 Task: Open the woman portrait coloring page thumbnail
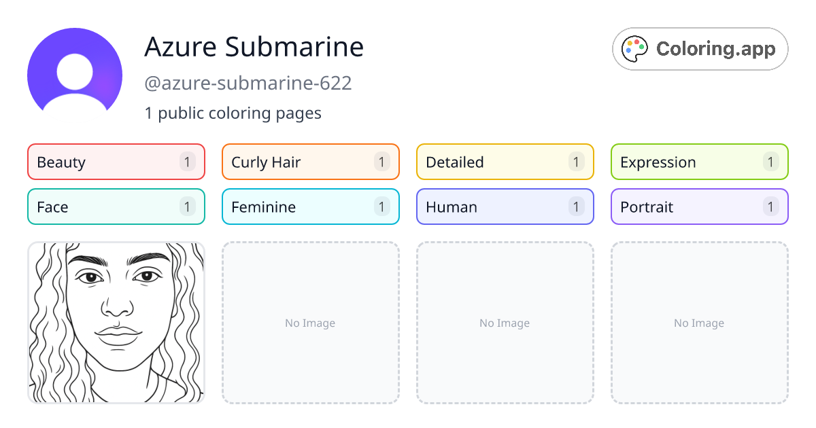coord(116,323)
